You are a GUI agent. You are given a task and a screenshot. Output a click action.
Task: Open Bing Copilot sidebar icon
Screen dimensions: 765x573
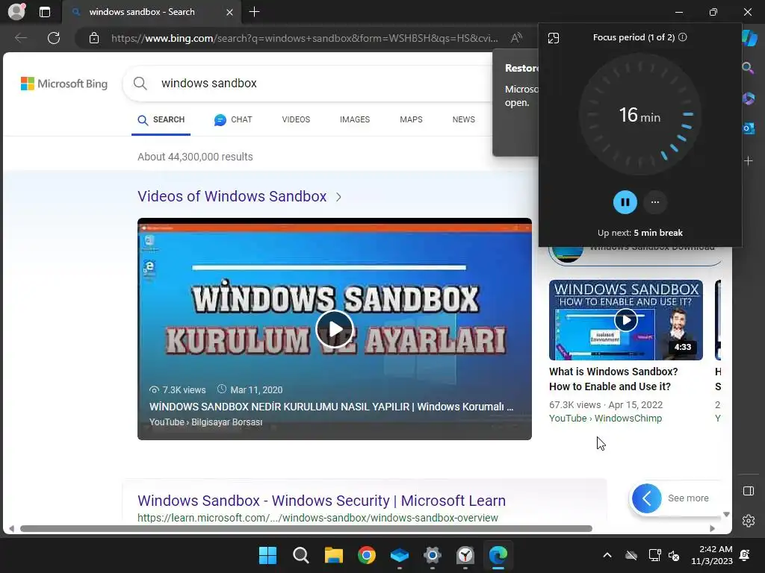(749, 38)
